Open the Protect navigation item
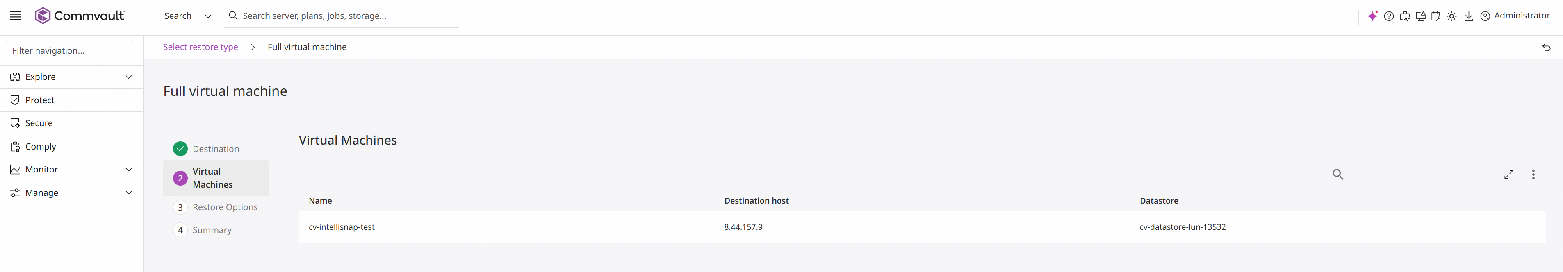The image size is (1563, 272). pos(72,100)
